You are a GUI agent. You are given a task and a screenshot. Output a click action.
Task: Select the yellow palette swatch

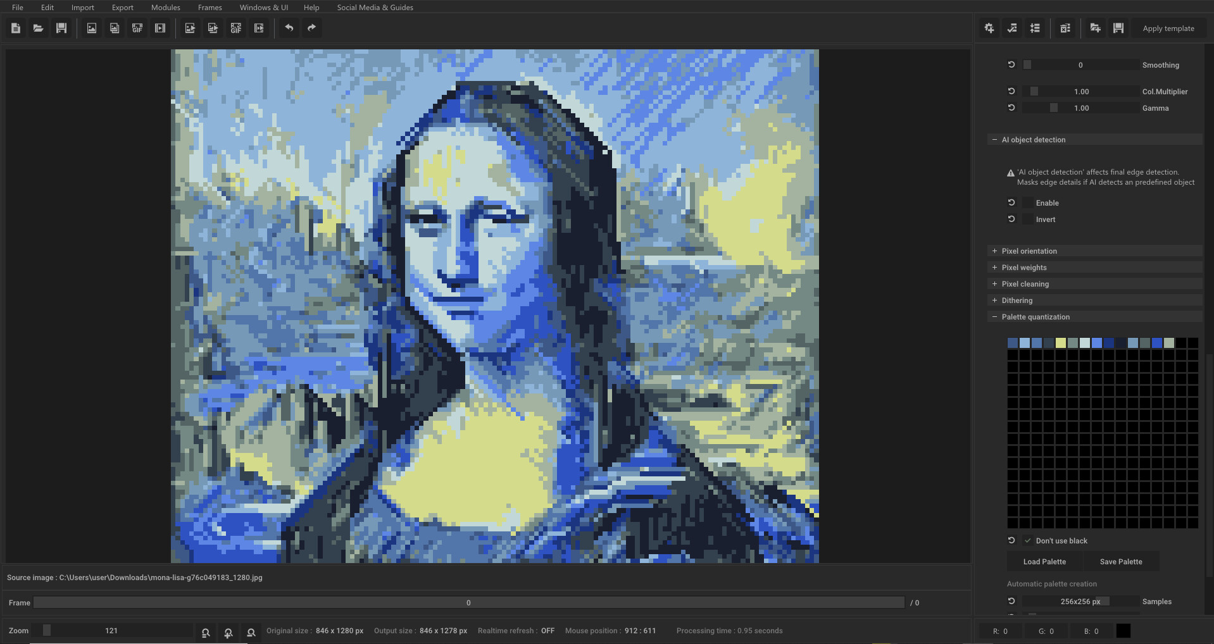pyautogui.click(x=1061, y=342)
